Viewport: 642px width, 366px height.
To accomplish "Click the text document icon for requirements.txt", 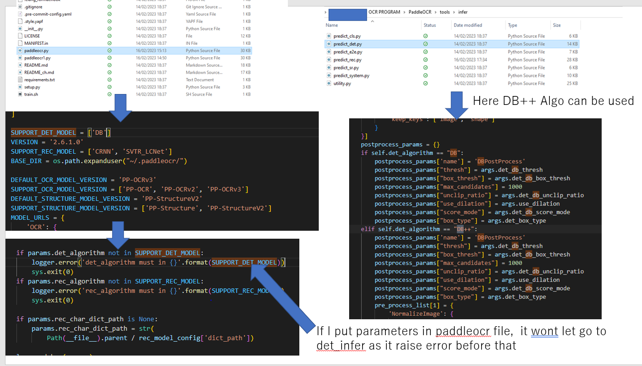I will (19, 80).
